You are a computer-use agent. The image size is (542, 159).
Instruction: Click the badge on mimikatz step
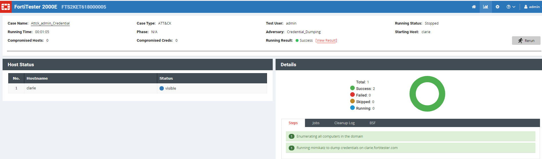click(292, 148)
